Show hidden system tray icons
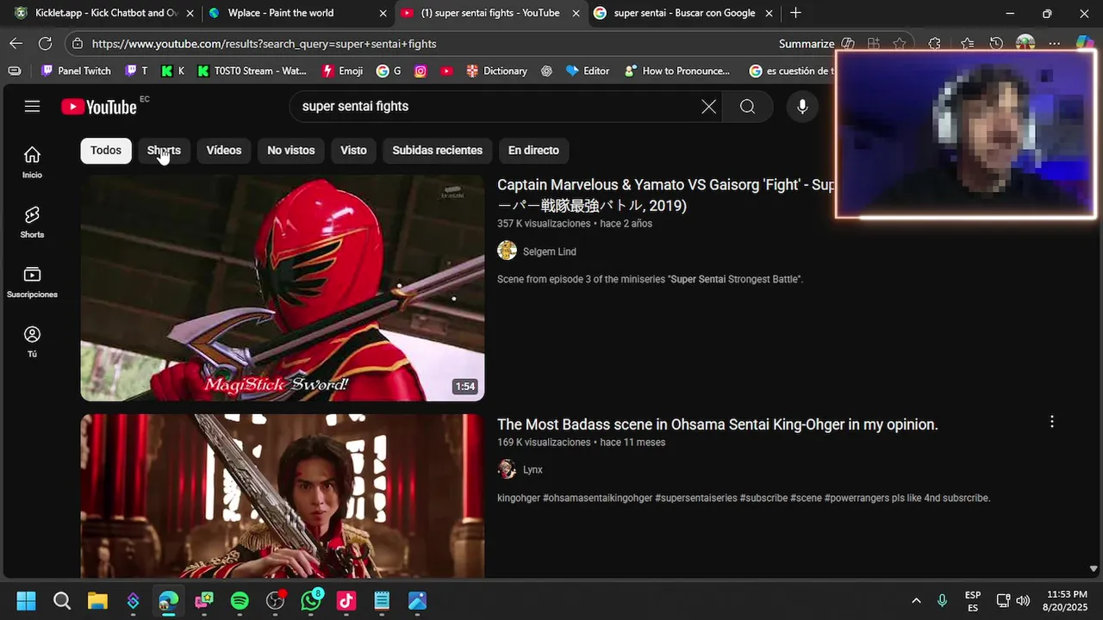This screenshot has width=1103, height=620. [916, 600]
